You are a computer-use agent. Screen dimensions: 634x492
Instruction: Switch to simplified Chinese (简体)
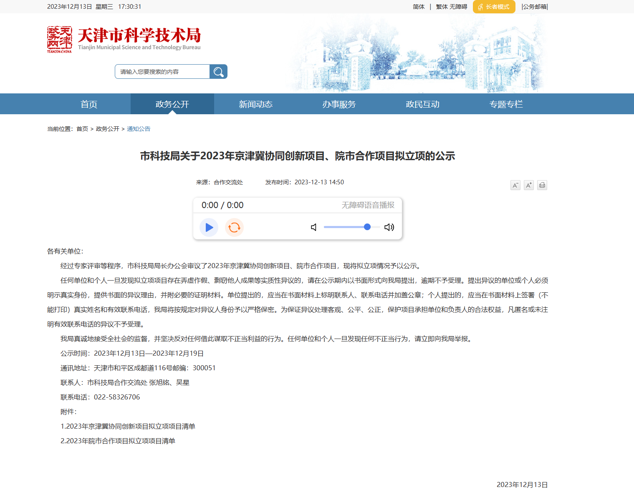coord(419,7)
